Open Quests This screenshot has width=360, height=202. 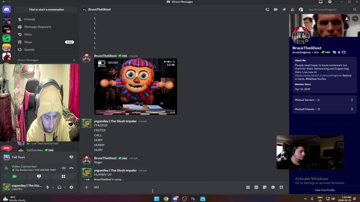(46, 50)
